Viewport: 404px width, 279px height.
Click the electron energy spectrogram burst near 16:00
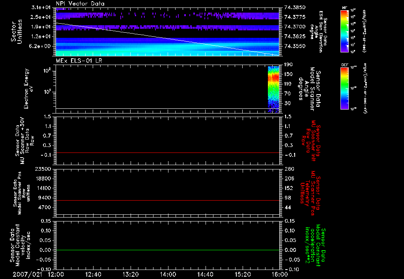[x=273, y=89]
